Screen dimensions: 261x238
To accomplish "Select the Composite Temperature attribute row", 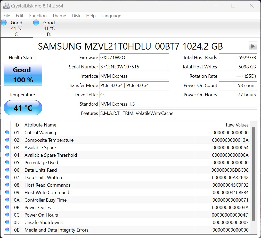I will (x=103, y=140).
